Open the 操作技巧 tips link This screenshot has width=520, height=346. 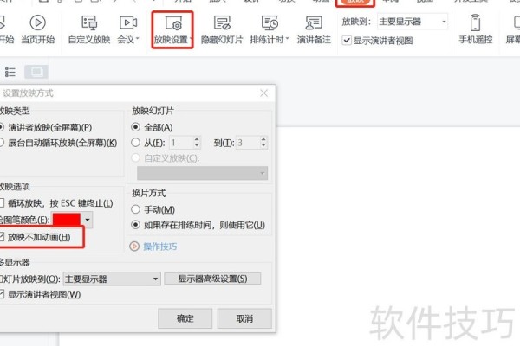point(159,247)
